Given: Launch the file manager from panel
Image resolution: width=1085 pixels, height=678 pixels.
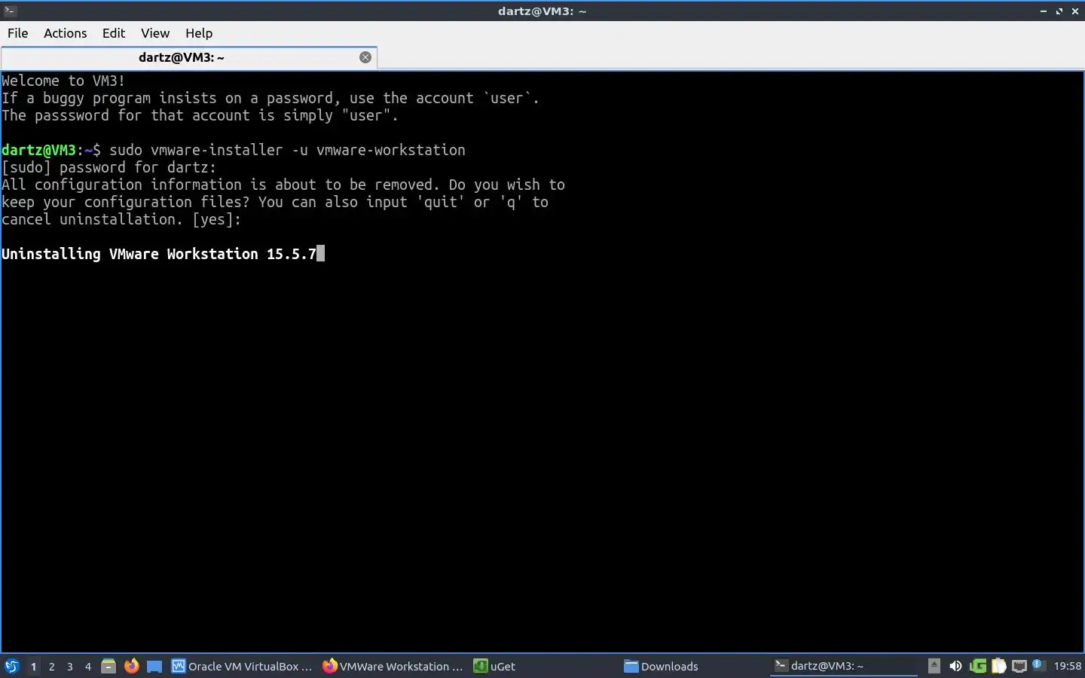Looking at the screenshot, I should (x=108, y=666).
